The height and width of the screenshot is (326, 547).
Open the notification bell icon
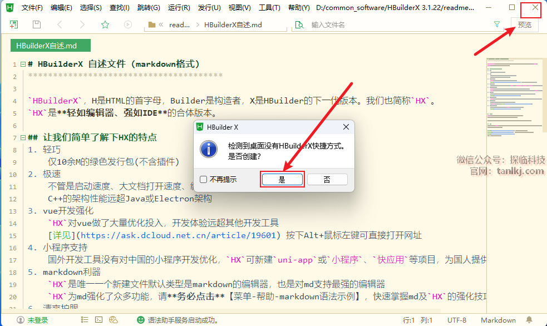point(529,320)
